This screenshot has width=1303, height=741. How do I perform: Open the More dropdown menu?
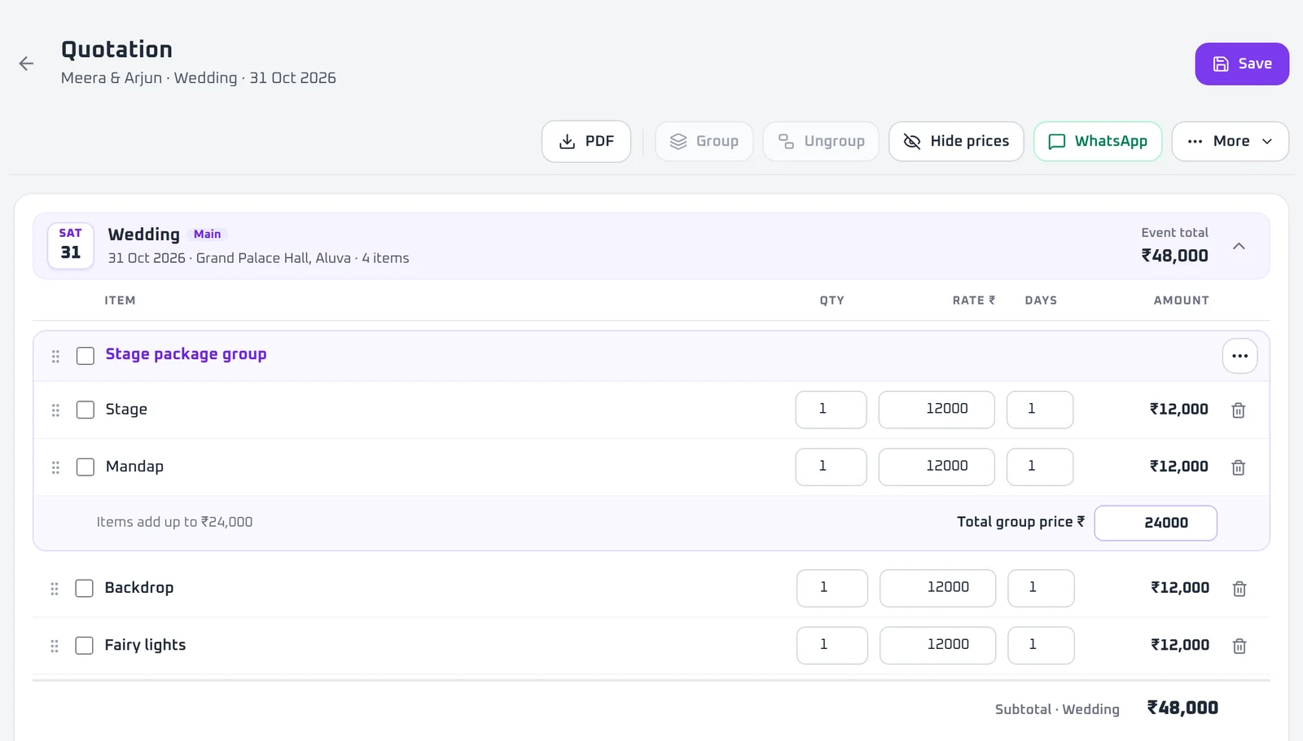pos(1230,142)
